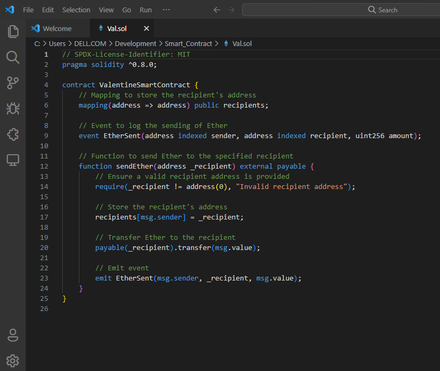Image resolution: width=440 pixels, height=371 pixels.
Task: Open the Source Control view
Action: [x=13, y=83]
